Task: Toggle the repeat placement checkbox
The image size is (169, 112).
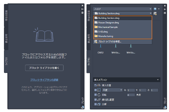Action: tap(96, 99)
